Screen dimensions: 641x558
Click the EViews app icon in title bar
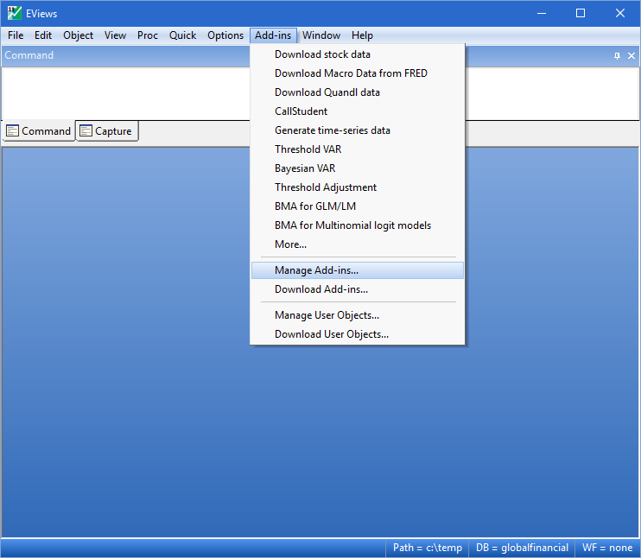coord(15,13)
